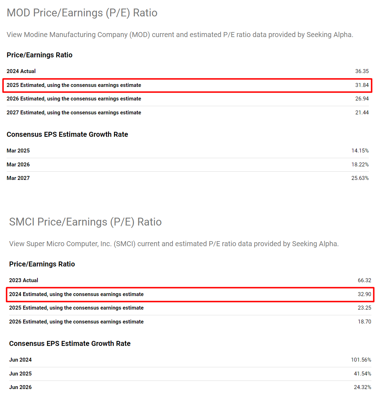Screen dimensions: 380x399
Task: Select the 2027 Estimated row label
Action: pyautogui.click(x=74, y=113)
